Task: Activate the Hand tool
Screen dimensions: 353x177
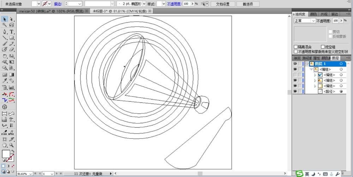Action: click(x=5, y=145)
